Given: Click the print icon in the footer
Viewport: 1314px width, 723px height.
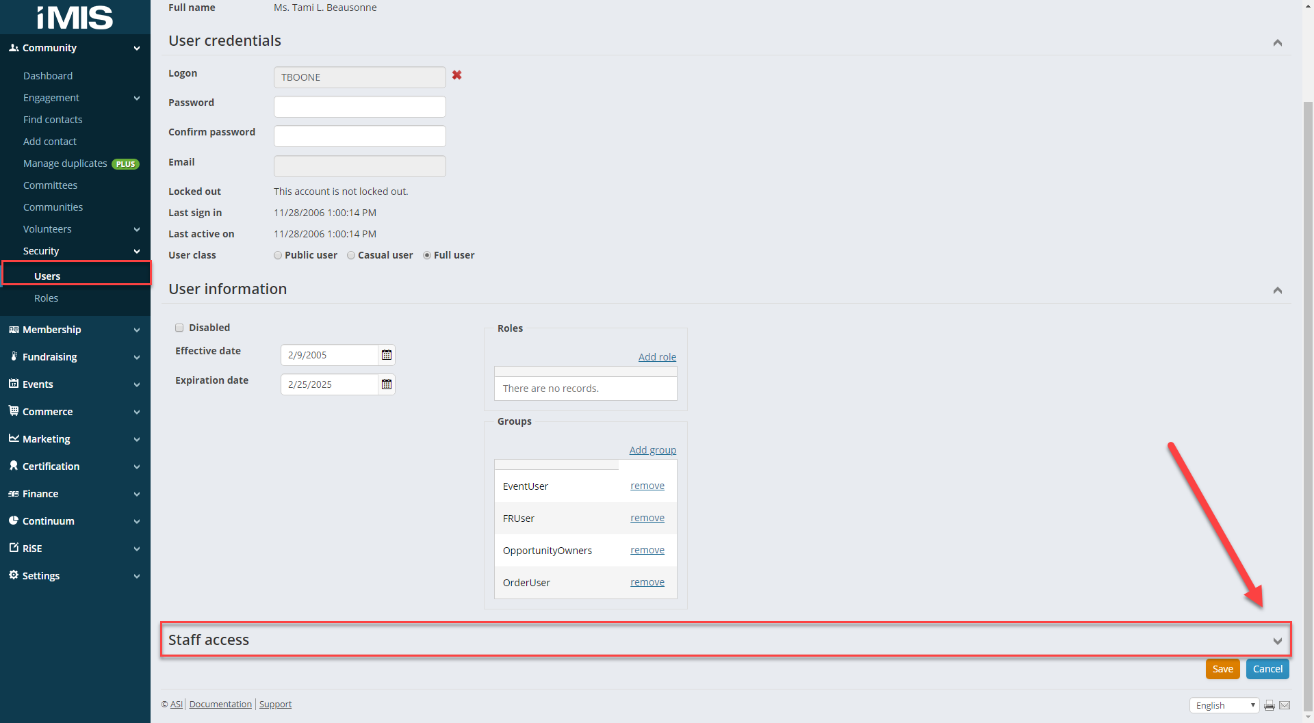Looking at the screenshot, I should point(1270,705).
